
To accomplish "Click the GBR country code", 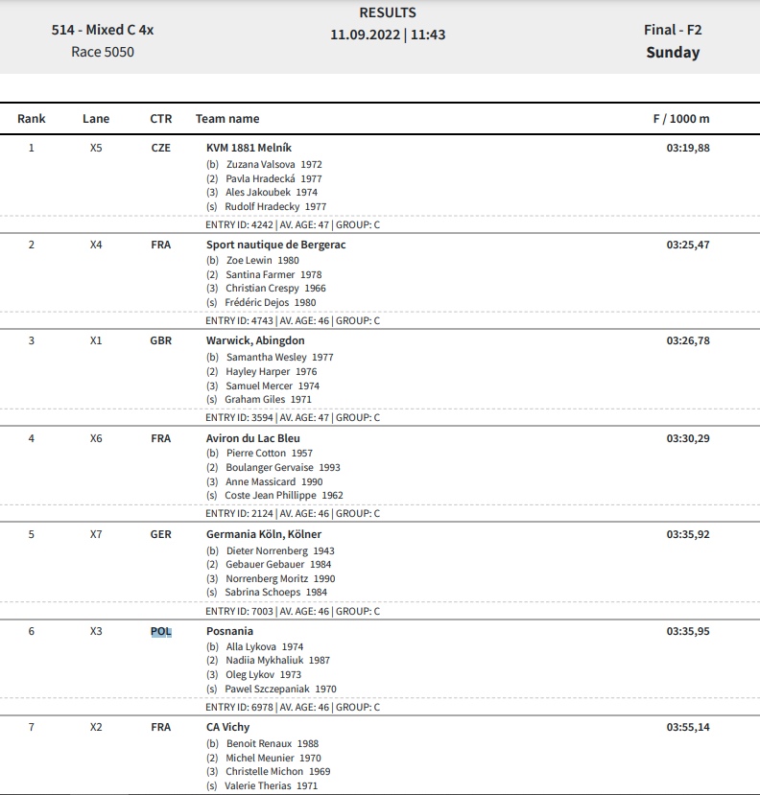I will point(161,340).
